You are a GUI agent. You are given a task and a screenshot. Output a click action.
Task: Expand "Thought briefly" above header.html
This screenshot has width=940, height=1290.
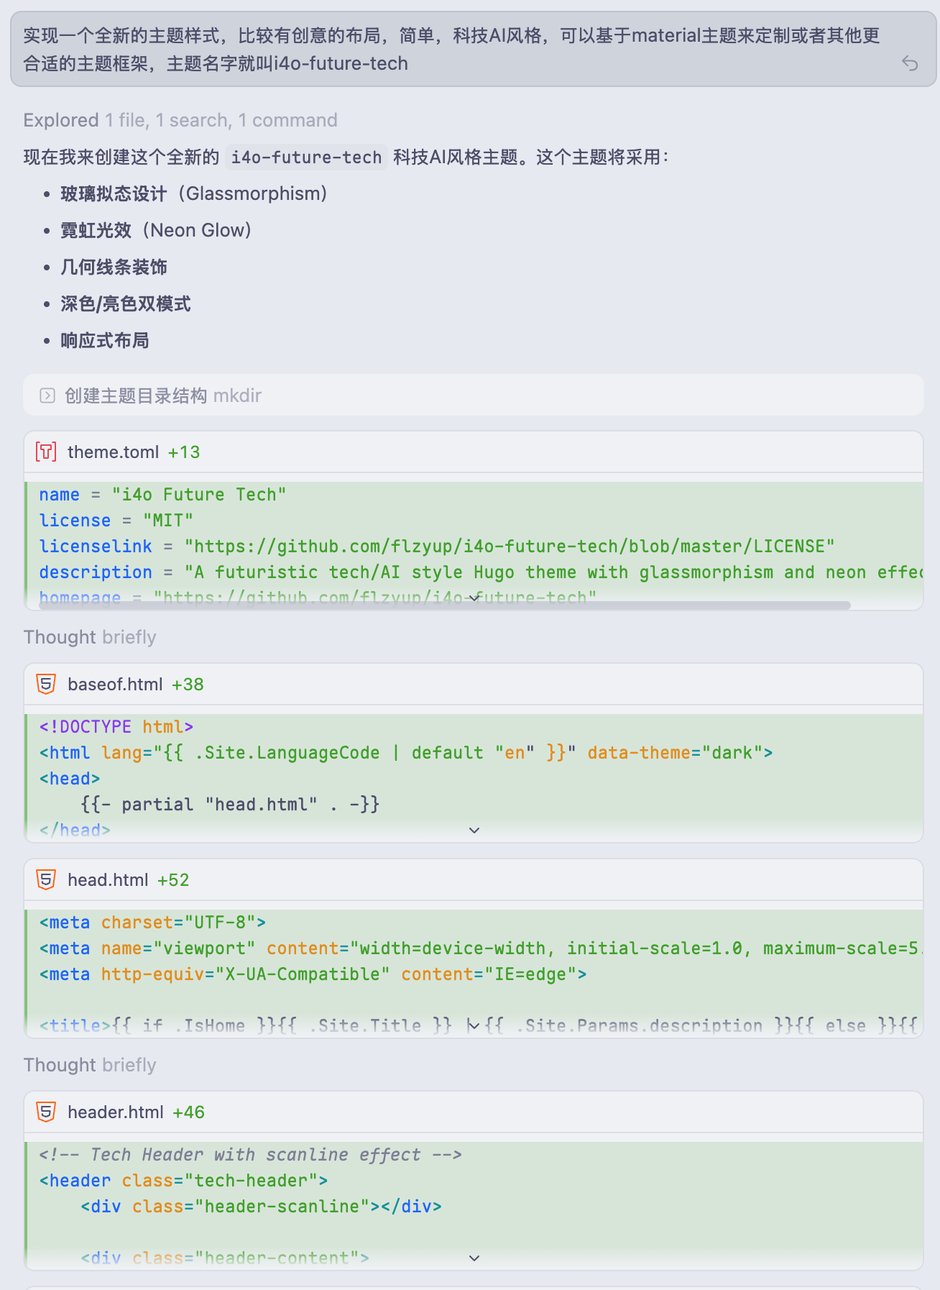[x=90, y=1065]
